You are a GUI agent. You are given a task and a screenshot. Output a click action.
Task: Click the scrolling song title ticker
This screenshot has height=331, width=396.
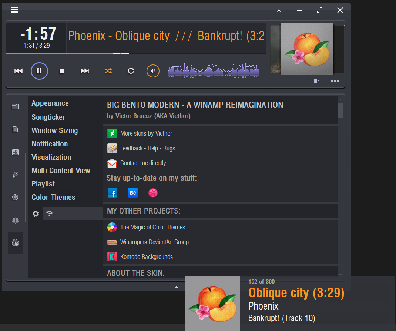click(x=166, y=36)
